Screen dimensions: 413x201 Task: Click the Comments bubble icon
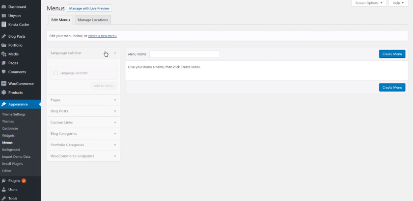point(4,72)
